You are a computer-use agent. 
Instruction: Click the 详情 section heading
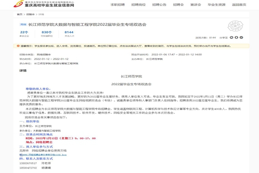[23, 70]
